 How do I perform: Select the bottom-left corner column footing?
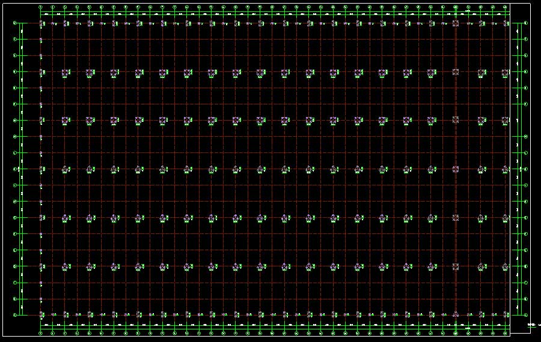point(41,314)
